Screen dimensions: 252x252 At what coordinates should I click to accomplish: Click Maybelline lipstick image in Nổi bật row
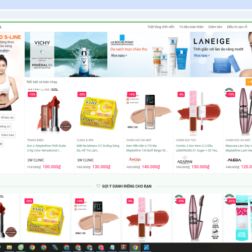(49, 112)
